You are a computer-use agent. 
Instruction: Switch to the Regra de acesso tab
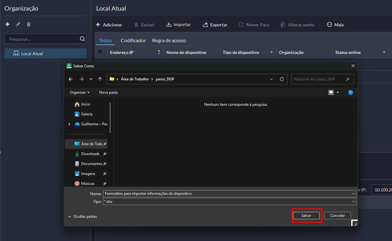(x=169, y=41)
